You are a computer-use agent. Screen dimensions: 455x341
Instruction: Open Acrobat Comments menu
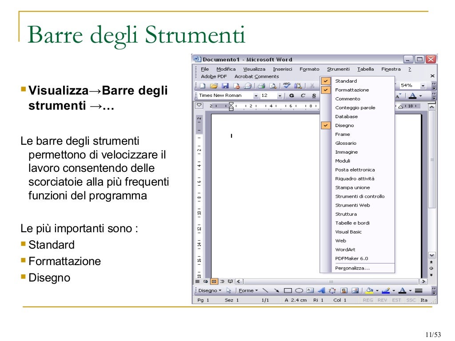256,76
